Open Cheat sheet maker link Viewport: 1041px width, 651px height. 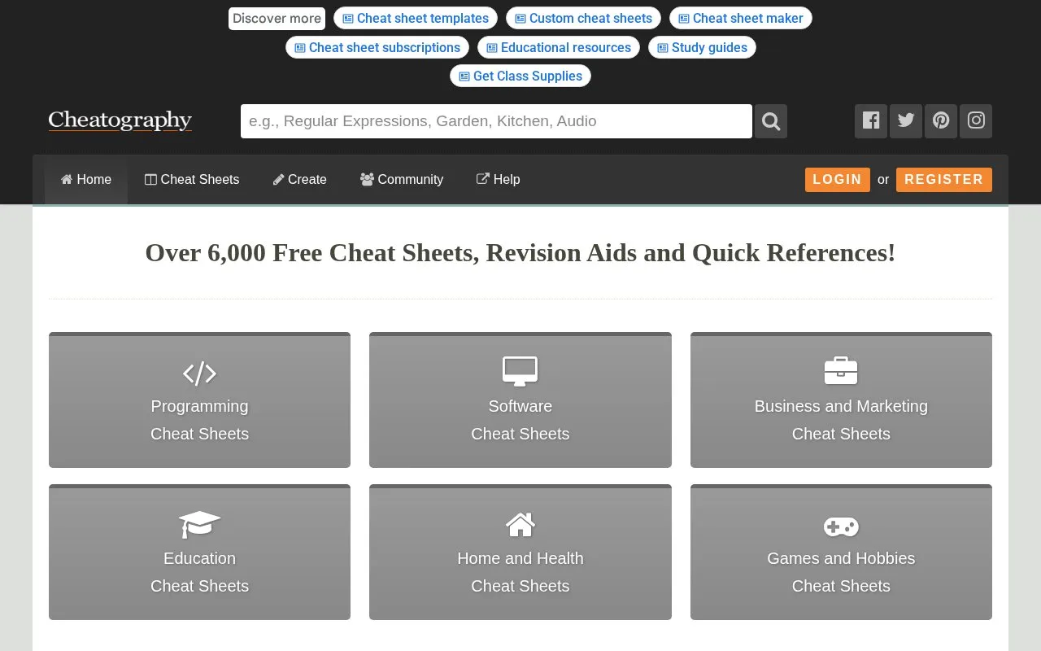741,18
